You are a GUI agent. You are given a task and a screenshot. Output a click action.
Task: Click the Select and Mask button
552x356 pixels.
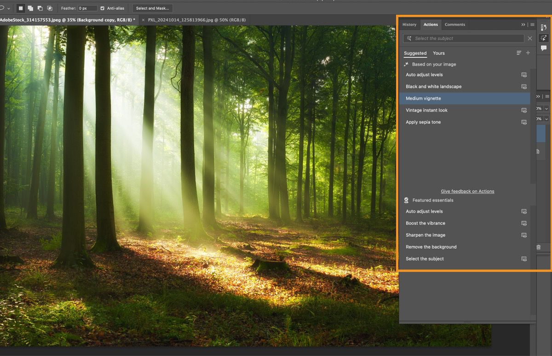pyautogui.click(x=152, y=8)
